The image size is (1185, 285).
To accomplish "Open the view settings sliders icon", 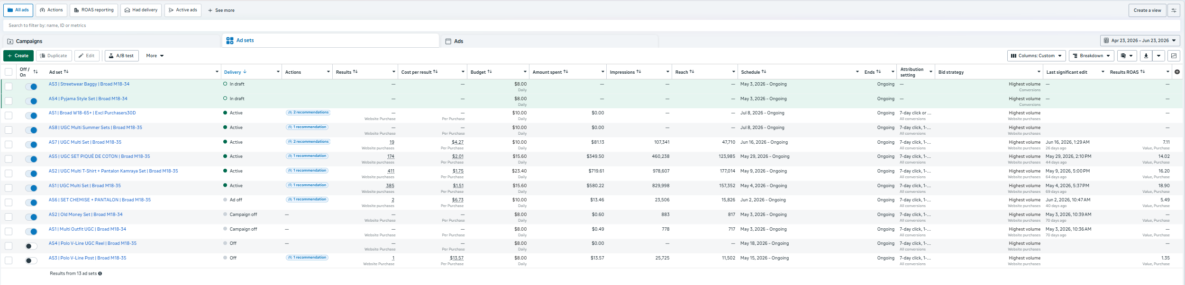I will pos(1174,10).
